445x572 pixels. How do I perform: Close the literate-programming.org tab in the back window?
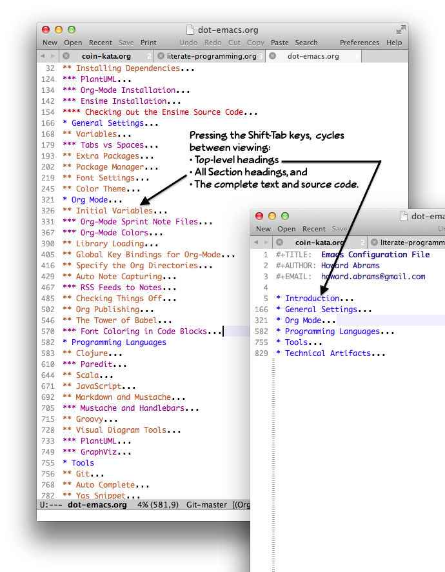161,56
